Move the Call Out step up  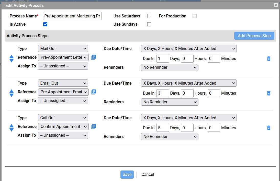point(12,126)
